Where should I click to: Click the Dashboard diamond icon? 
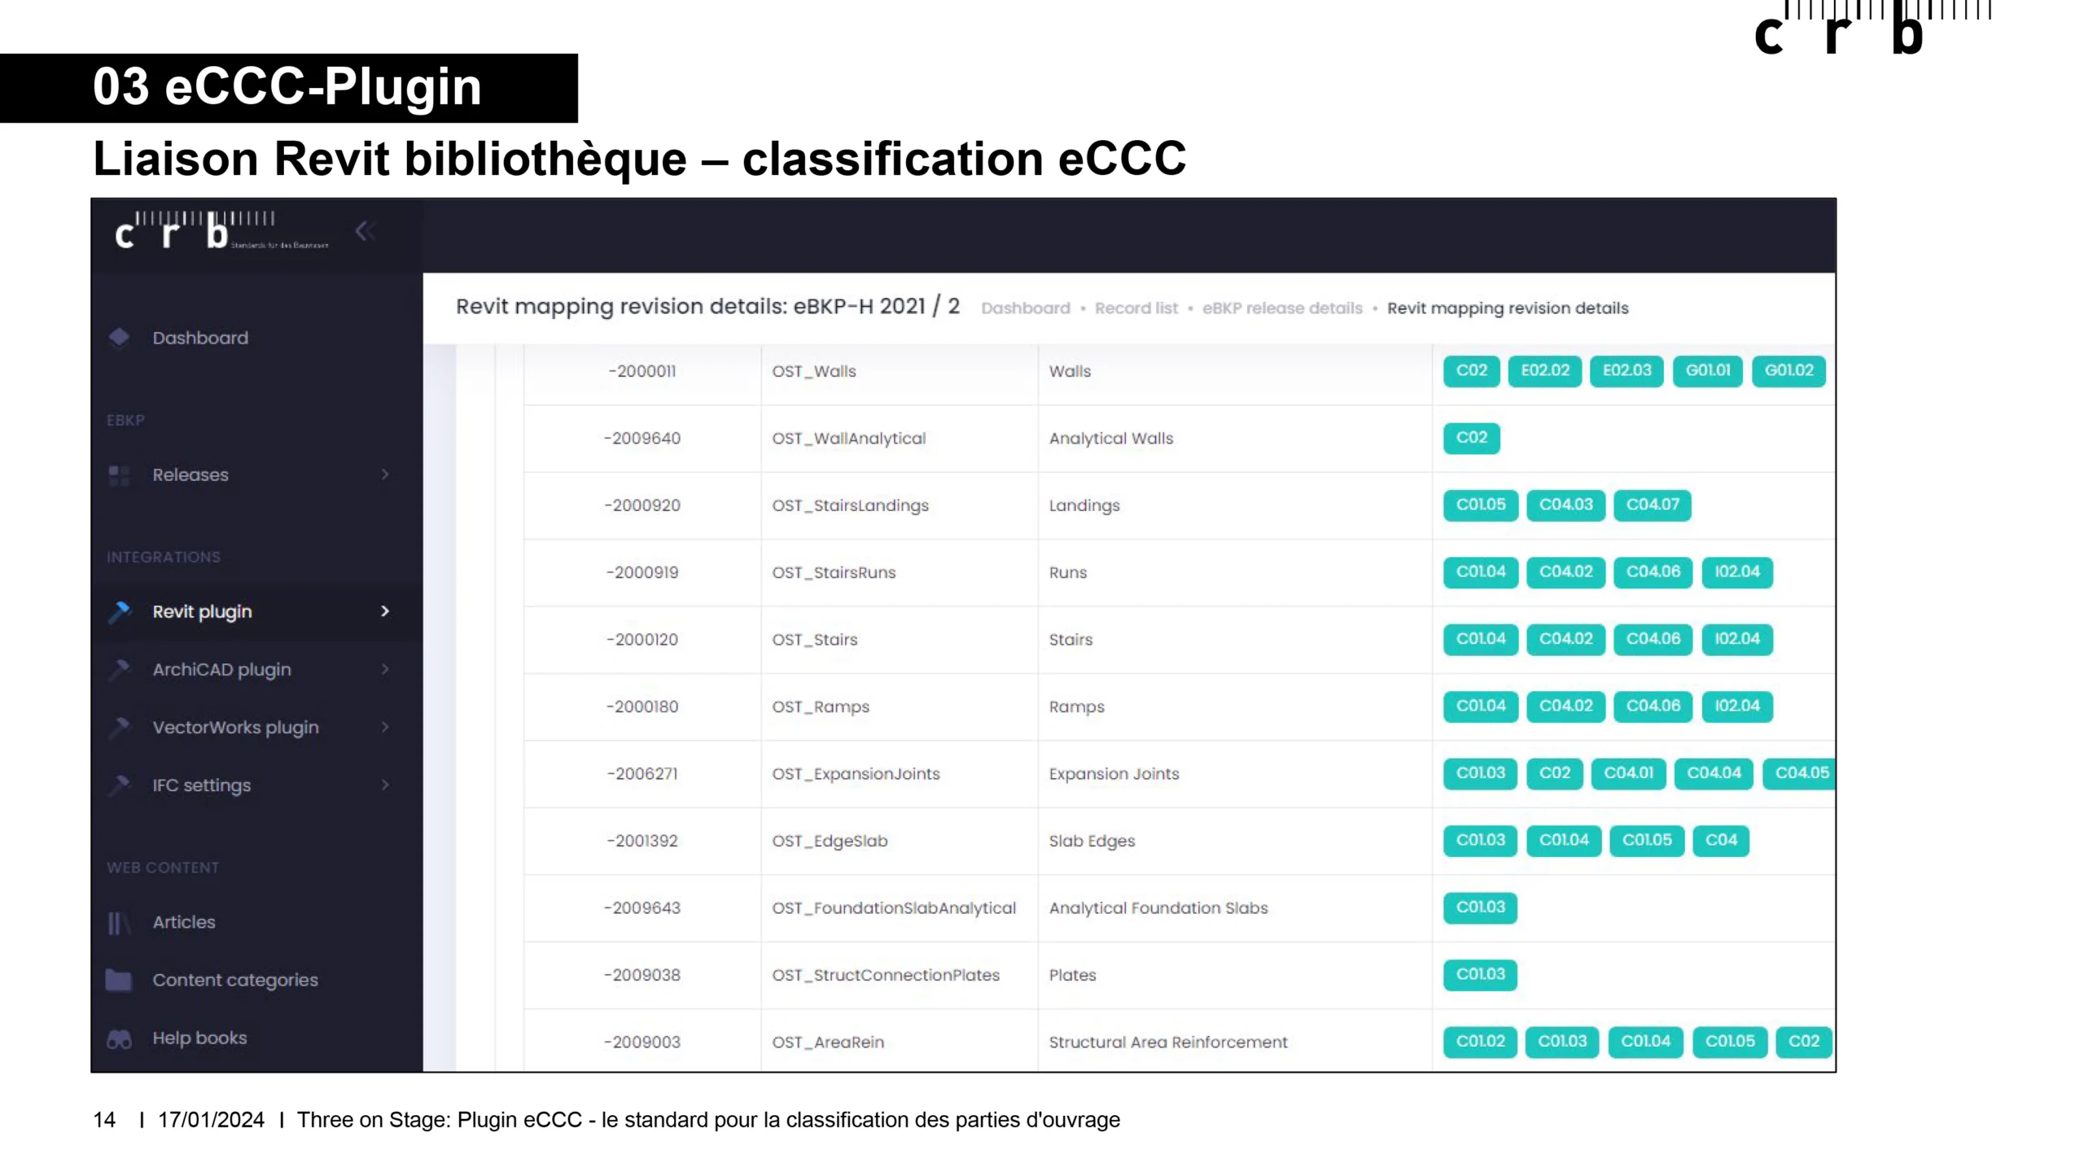click(x=120, y=337)
